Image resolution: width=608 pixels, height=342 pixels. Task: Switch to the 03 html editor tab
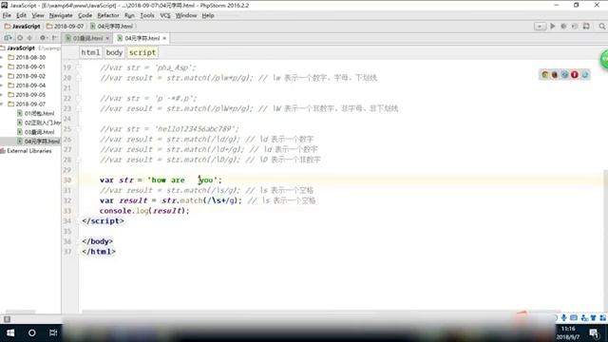pos(87,38)
